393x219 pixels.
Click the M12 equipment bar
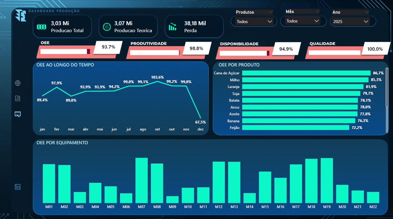pos(219,182)
